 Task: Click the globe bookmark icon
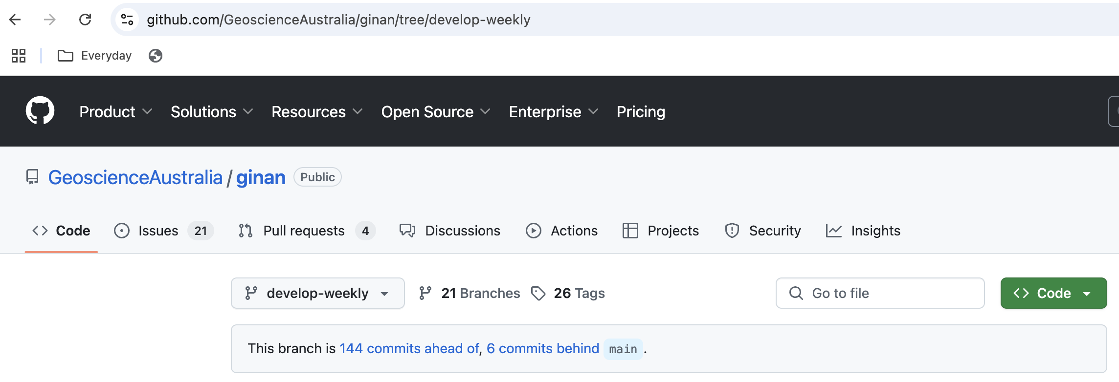click(x=156, y=56)
